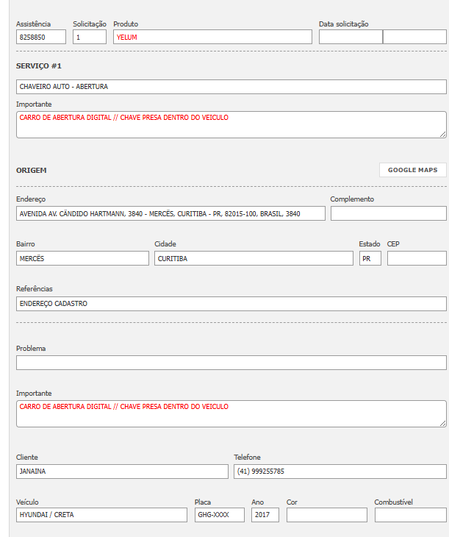The image size is (449, 537).
Task: Focus the service field CHAVEIRO AUTO - ABERTURA
Action: (x=231, y=87)
